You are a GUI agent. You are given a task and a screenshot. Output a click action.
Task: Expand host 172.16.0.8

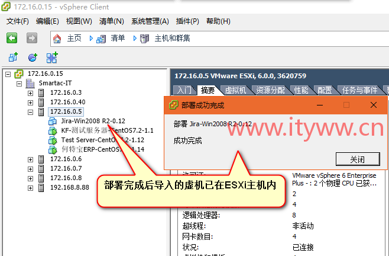coord(30,178)
